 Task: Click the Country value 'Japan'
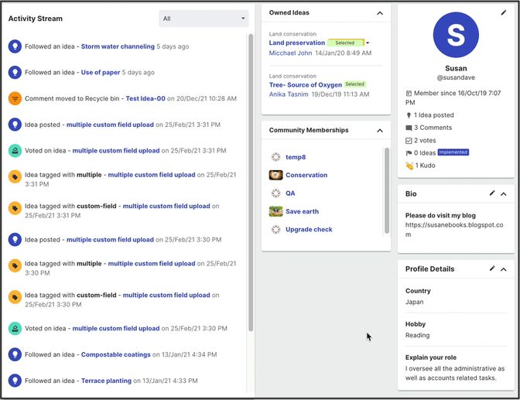(414, 303)
